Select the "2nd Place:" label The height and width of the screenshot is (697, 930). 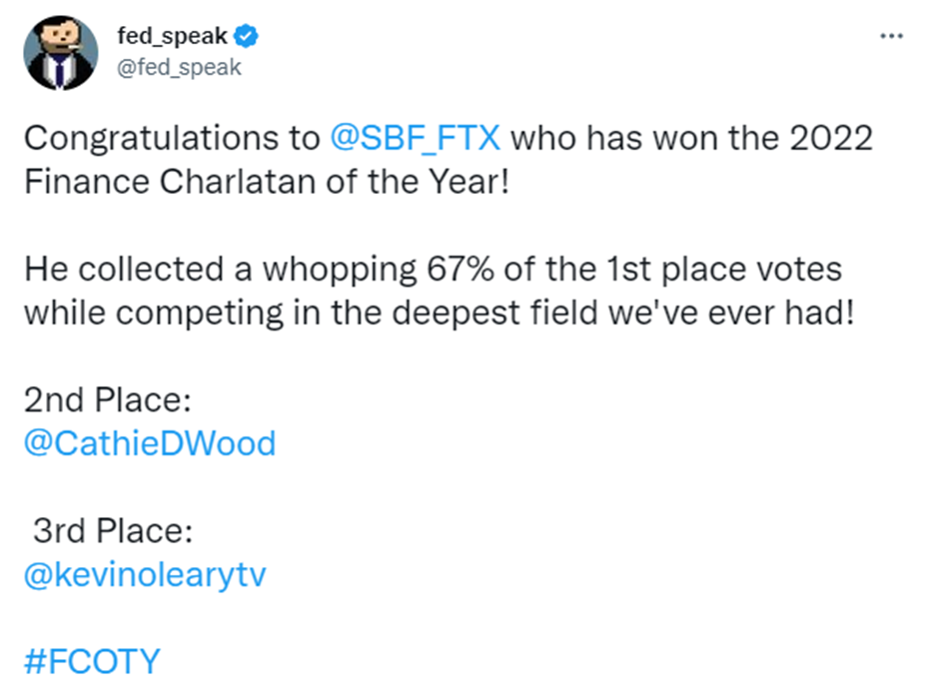tap(107, 399)
